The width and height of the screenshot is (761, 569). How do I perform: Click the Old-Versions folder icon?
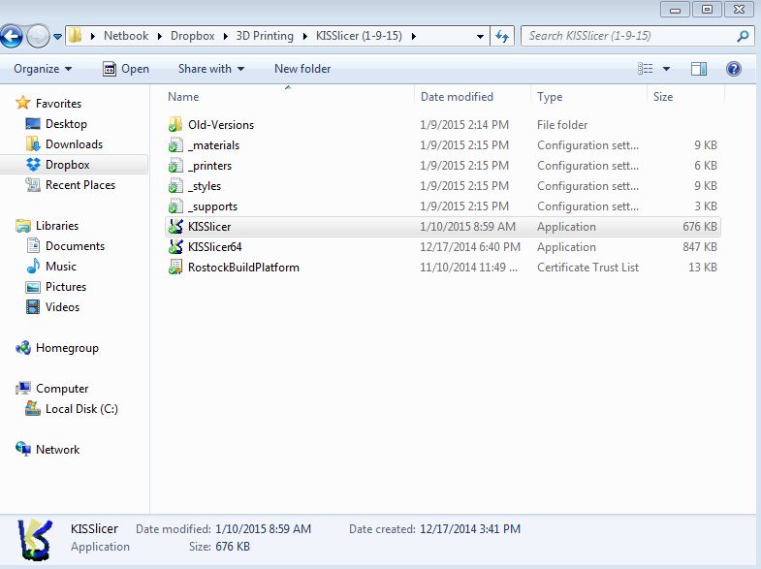point(175,125)
